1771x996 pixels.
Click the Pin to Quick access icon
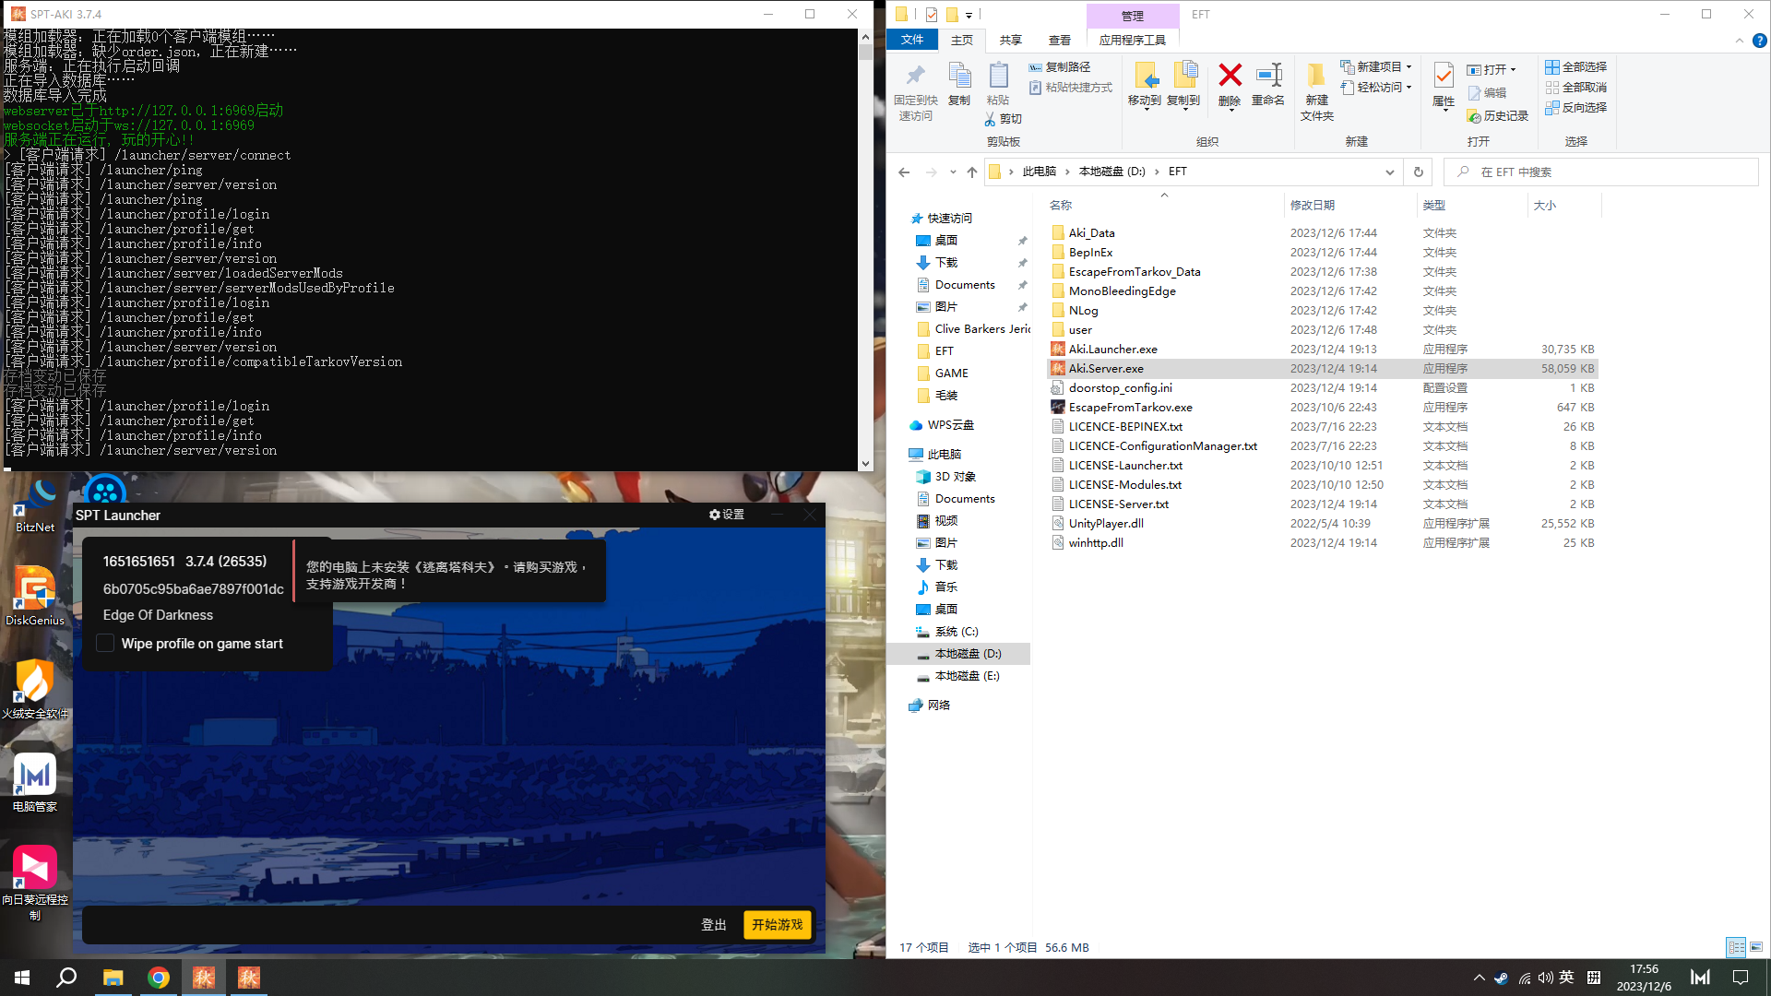[915, 76]
